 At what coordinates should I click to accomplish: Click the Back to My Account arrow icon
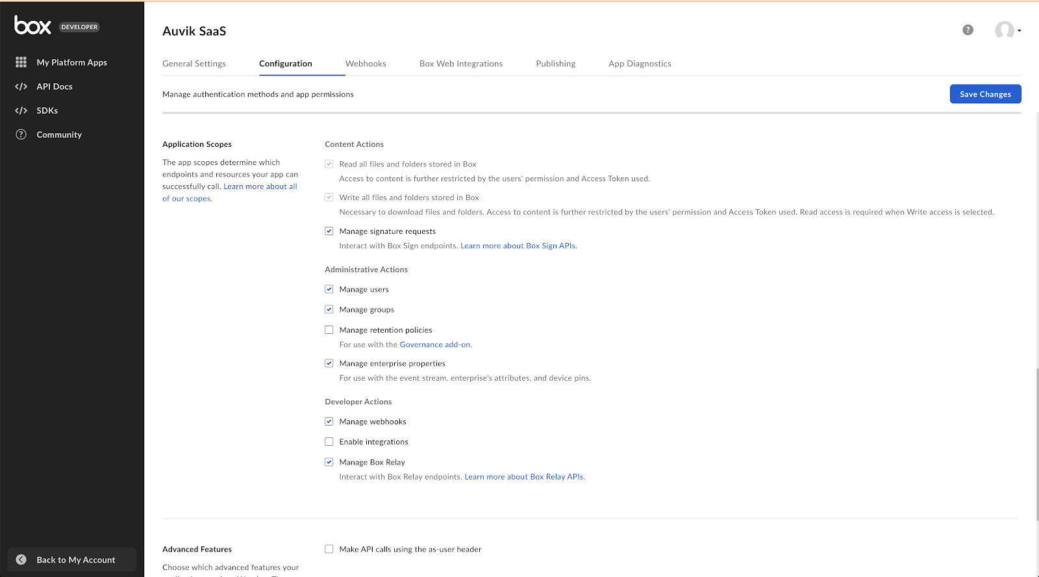pos(21,559)
